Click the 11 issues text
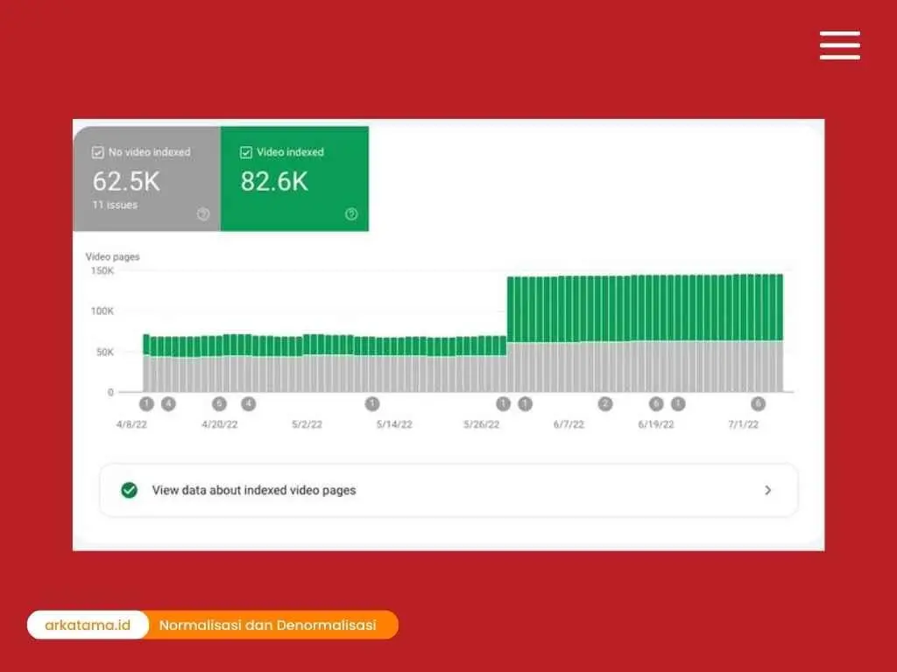 click(115, 205)
